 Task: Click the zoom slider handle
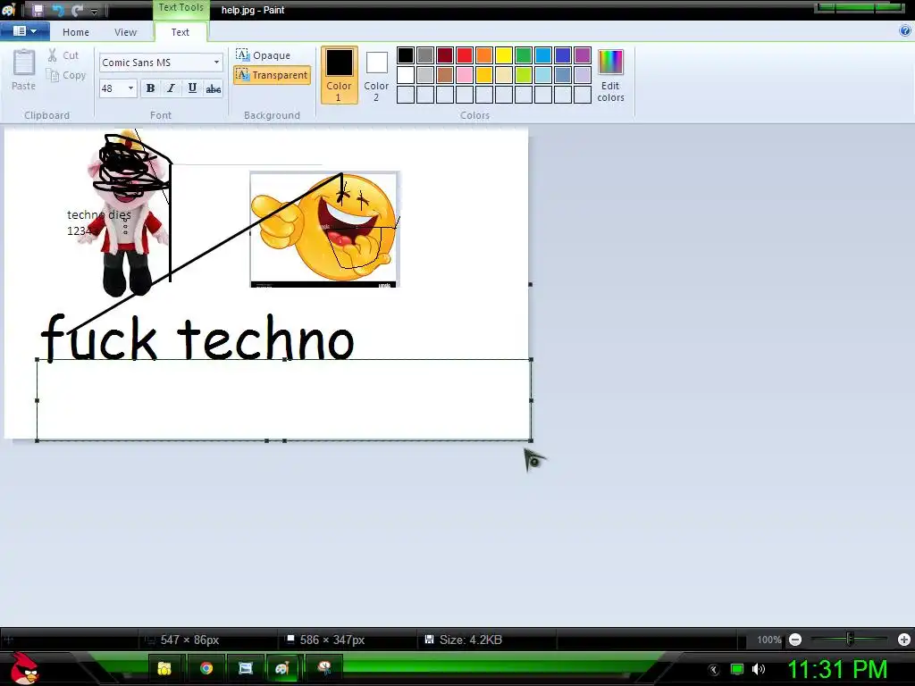click(850, 640)
